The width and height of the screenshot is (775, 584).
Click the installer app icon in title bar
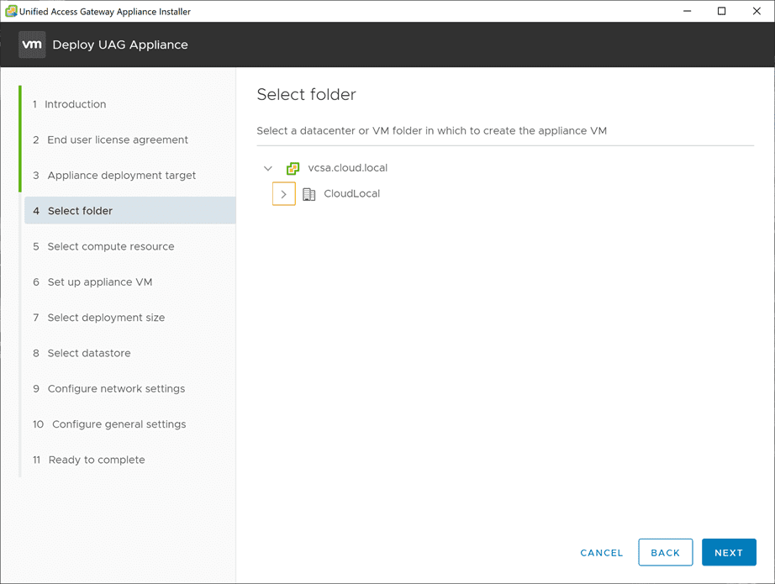(x=11, y=11)
